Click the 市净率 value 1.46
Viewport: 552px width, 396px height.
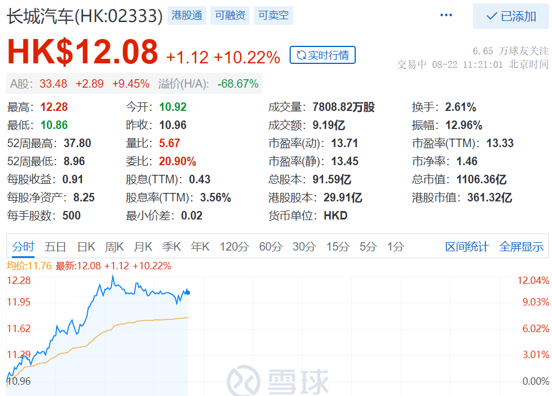pyautogui.click(x=467, y=161)
